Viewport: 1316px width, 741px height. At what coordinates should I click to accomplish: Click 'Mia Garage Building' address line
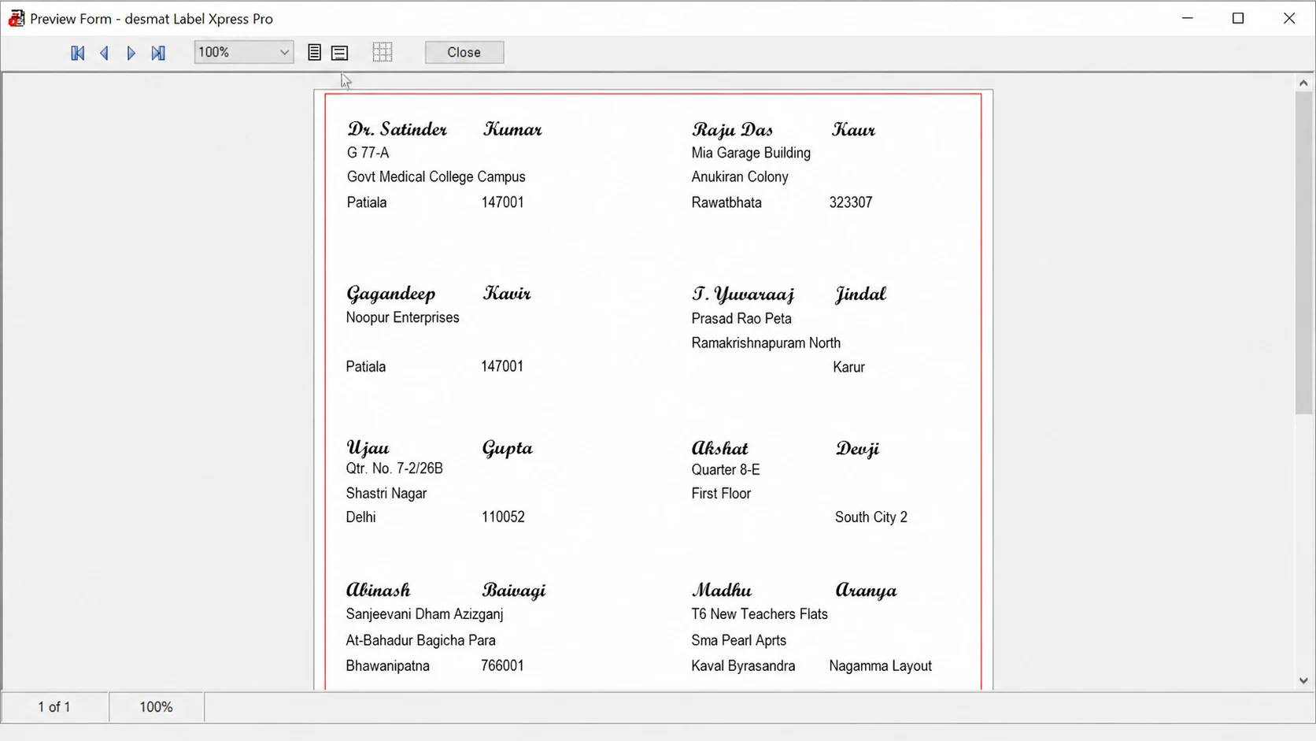click(751, 153)
